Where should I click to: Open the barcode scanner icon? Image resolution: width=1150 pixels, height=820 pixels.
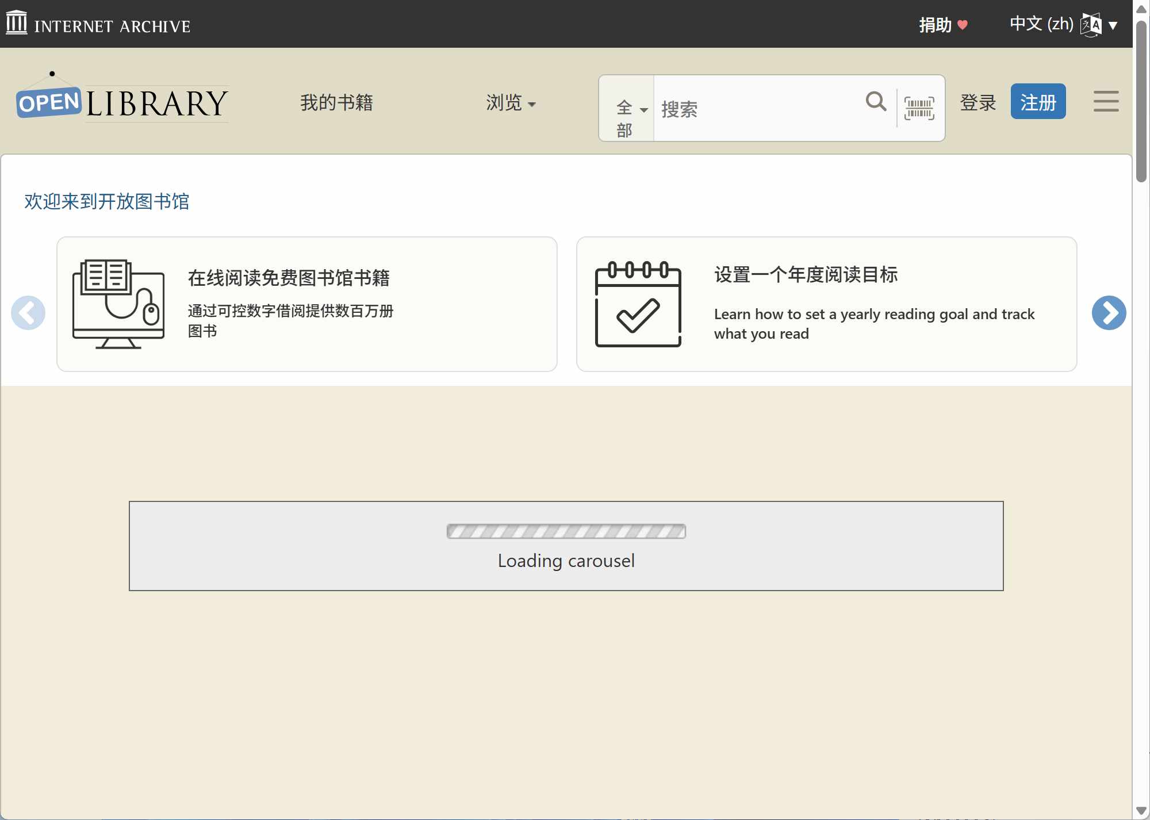[919, 108]
